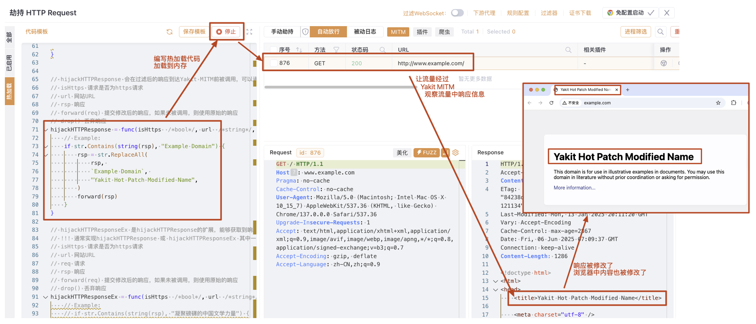Click the Chrome 免配置启动 button

click(x=630, y=13)
